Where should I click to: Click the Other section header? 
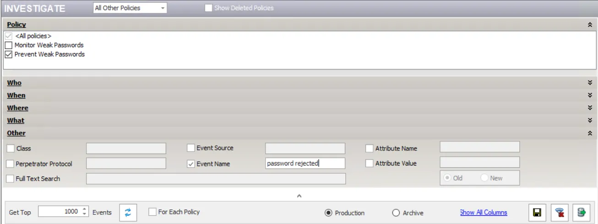click(x=16, y=133)
